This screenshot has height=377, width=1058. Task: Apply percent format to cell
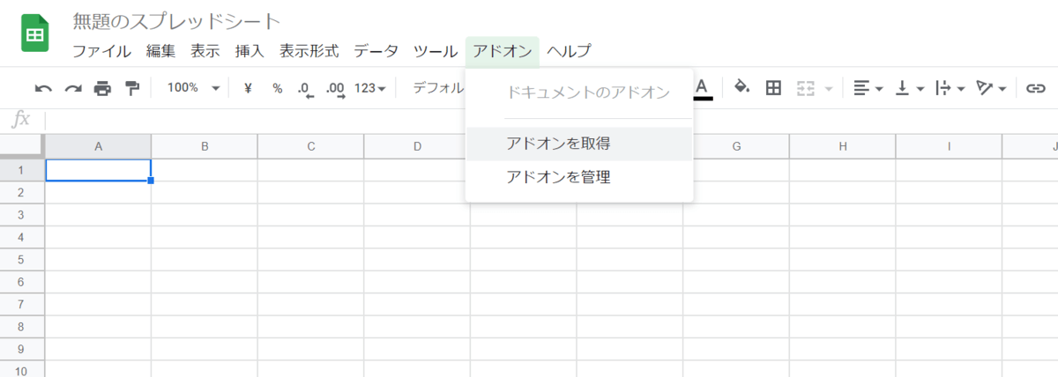277,88
